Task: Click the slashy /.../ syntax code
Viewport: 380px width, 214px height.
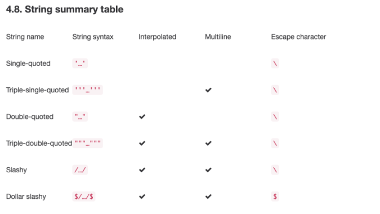Action: tap(80, 170)
